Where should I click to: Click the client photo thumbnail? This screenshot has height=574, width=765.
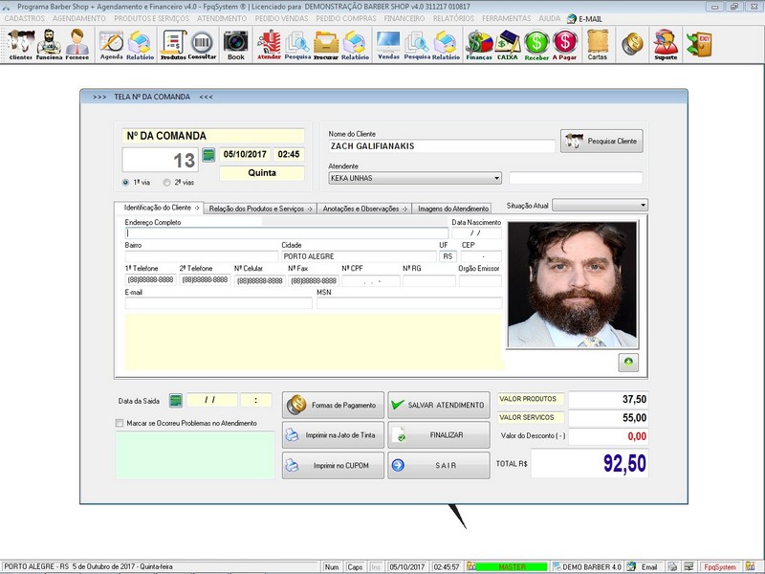[572, 284]
